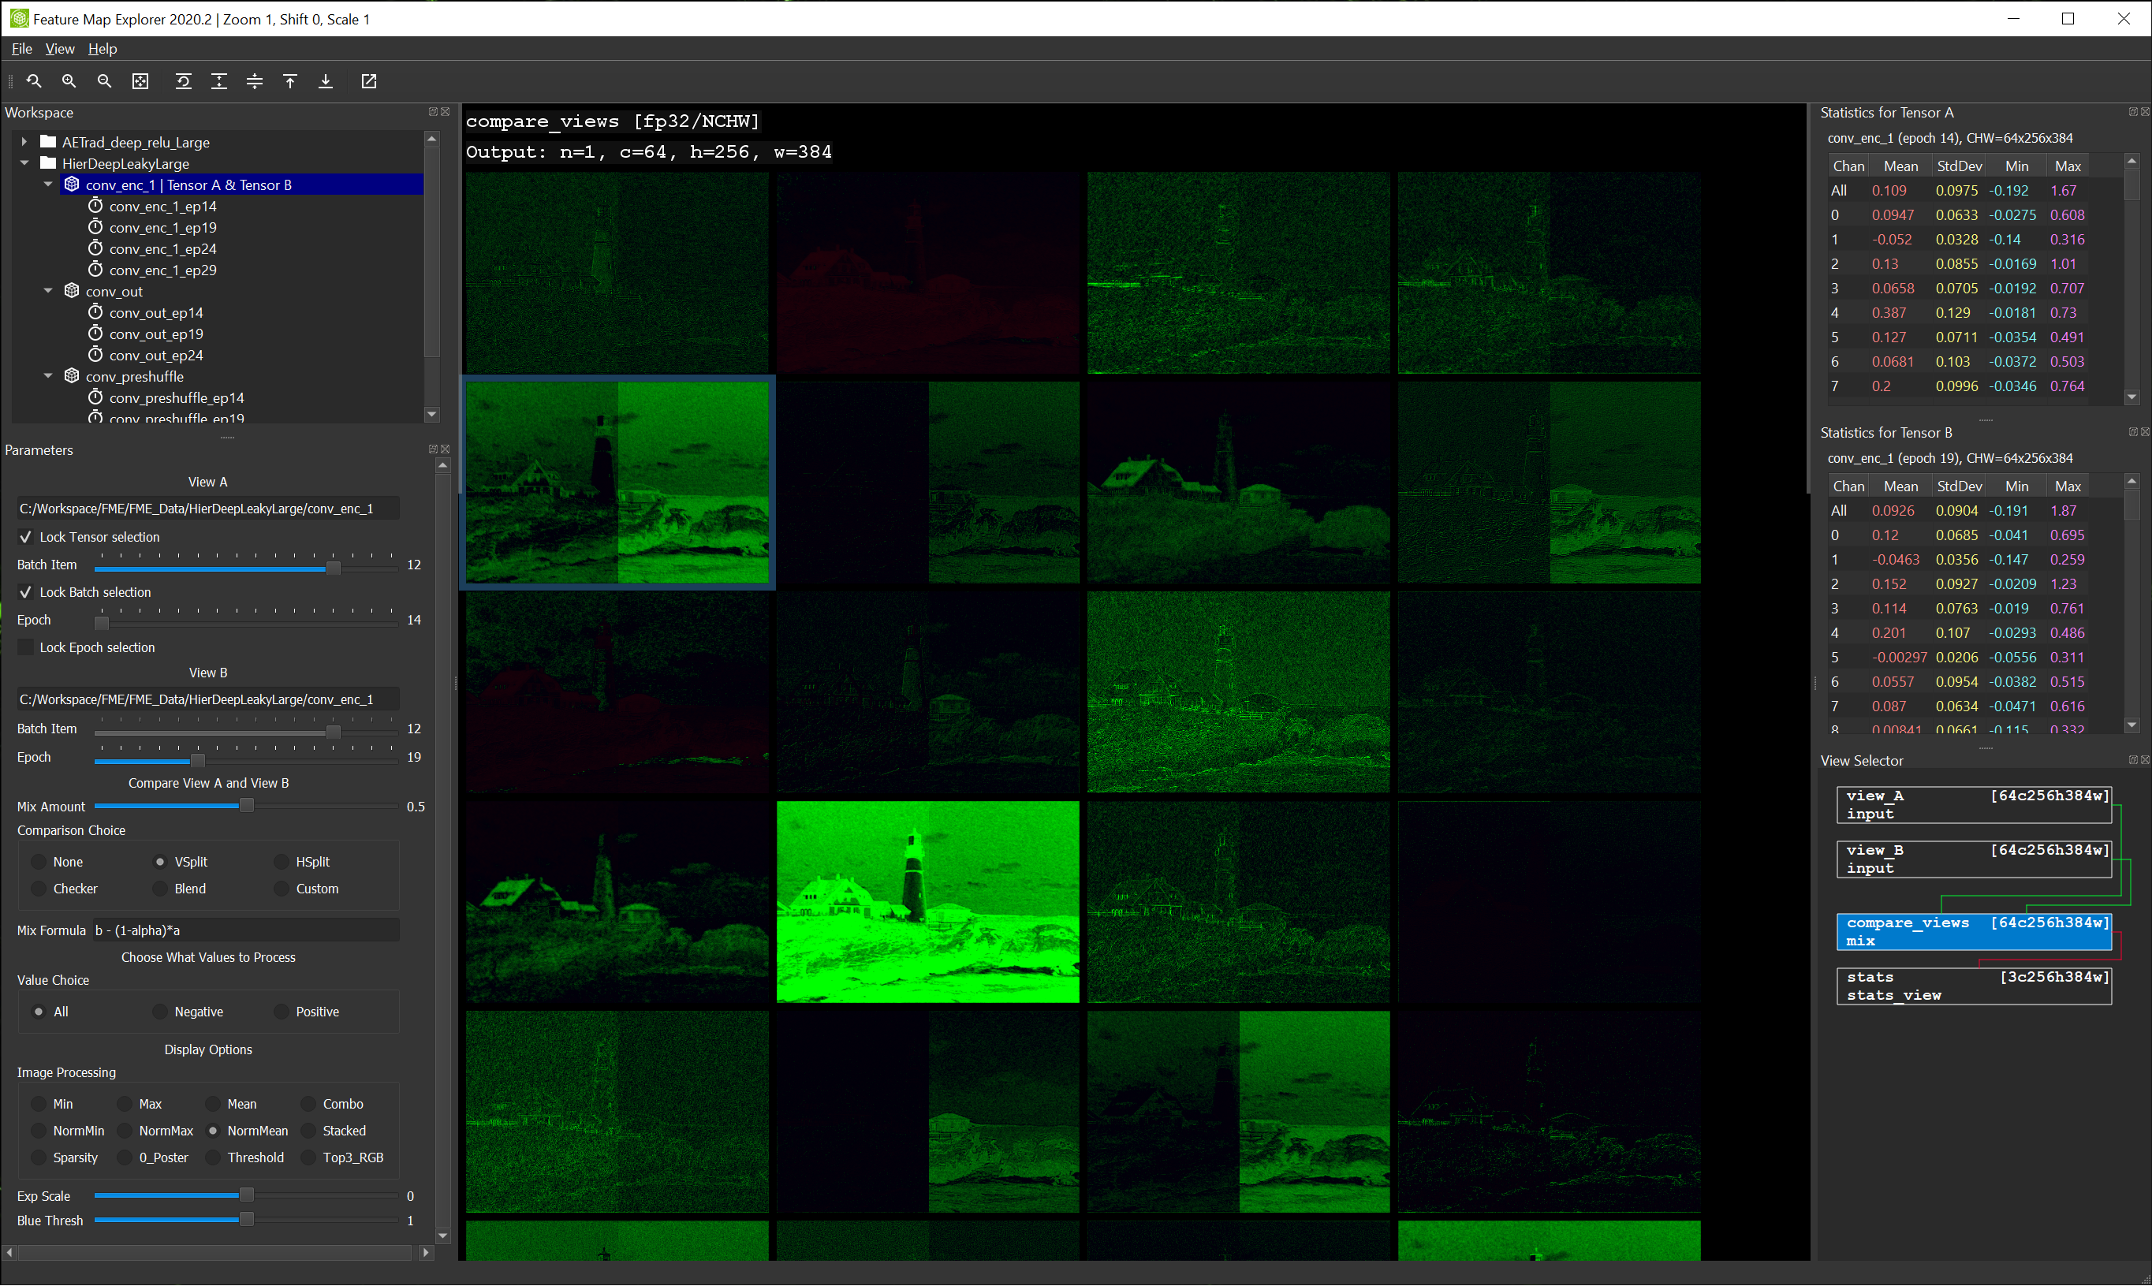Image resolution: width=2152 pixels, height=1286 pixels.
Task: Click the reset zoom toolbar icon
Action: (x=34, y=81)
